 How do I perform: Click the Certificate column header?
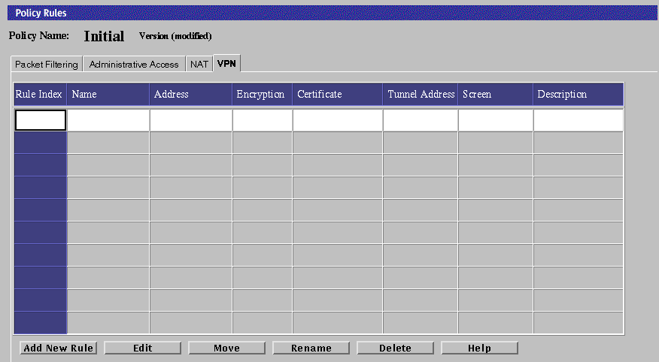tap(338, 95)
